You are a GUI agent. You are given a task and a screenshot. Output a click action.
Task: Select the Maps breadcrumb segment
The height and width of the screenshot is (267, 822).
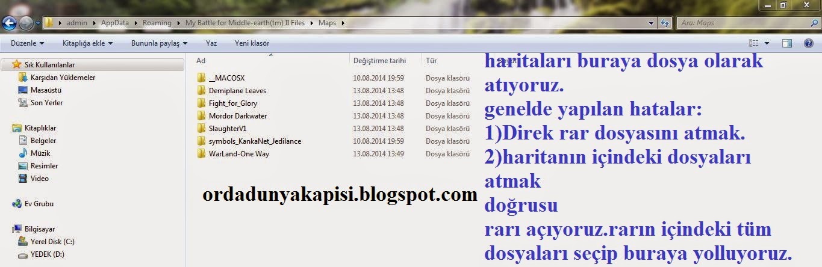pos(327,23)
